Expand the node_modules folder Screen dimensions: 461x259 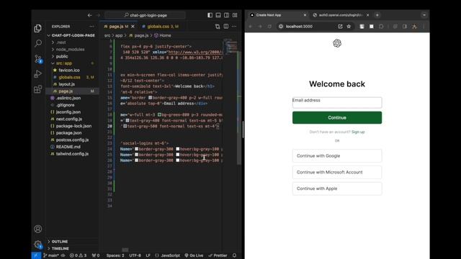pyautogui.click(x=70, y=50)
